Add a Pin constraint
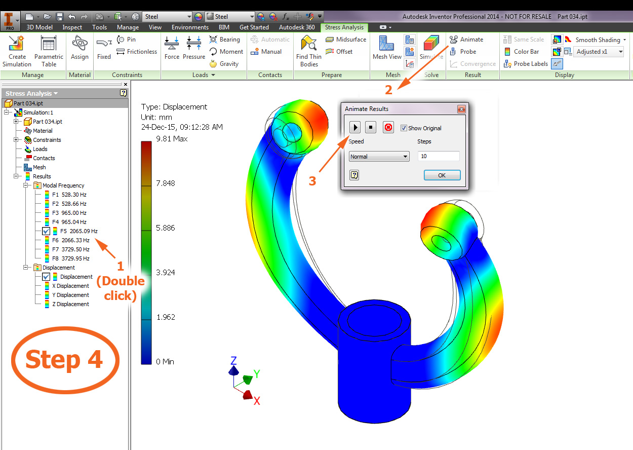The height and width of the screenshot is (450, 633). (126, 40)
